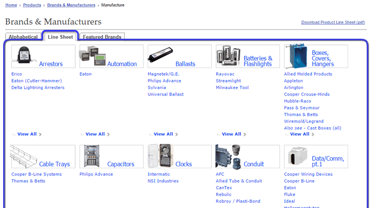Screen dimensions: 373x208
Task: Open the Boxes, Covers, Hangers heading
Action: 323,58
